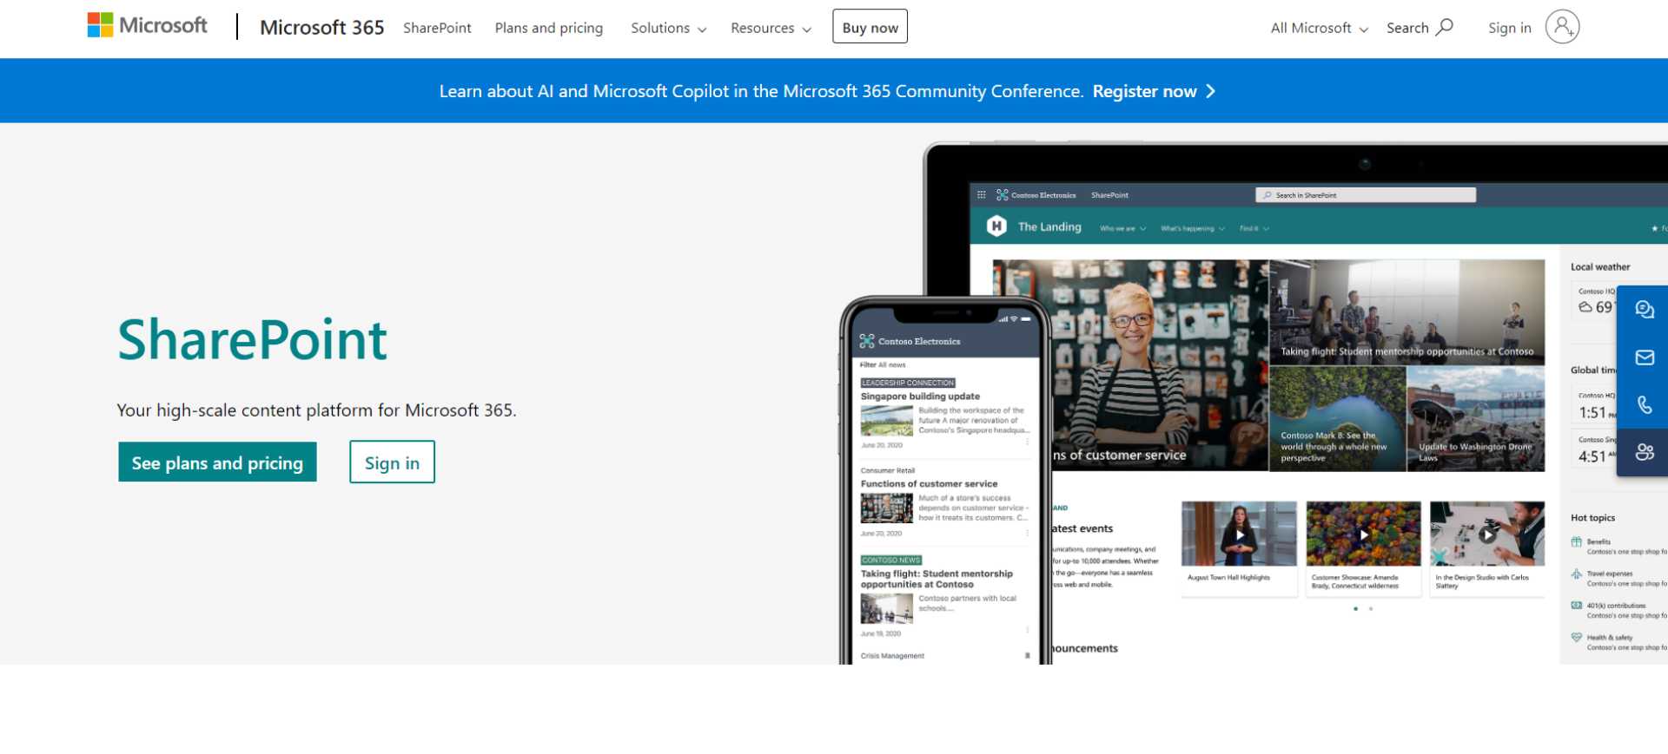The width and height of the screenshot is (1668, 754).
Task: Open the Contoso Mark 8 tile
Action: [1337, 419]
